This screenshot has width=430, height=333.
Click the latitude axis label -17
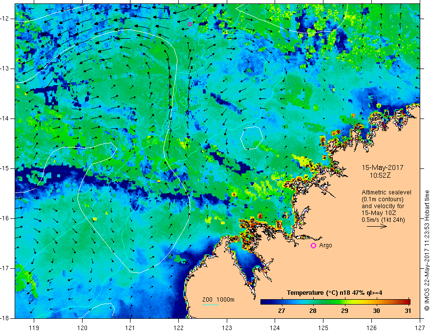pos(5,268)
